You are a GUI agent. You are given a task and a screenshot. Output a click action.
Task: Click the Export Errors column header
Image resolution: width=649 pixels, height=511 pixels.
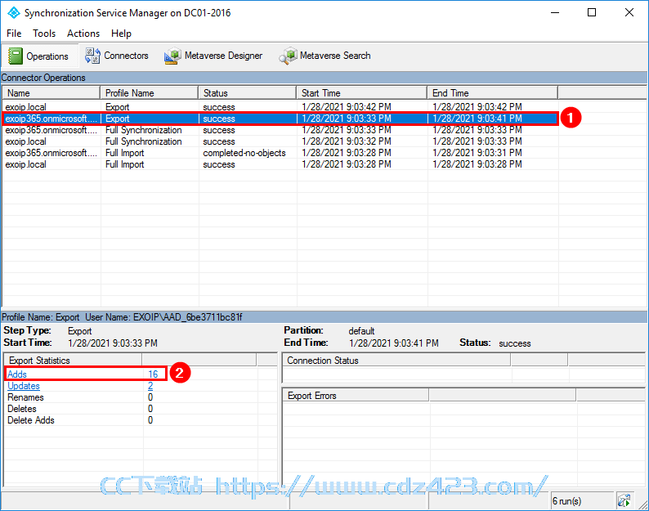coord(356,396)
